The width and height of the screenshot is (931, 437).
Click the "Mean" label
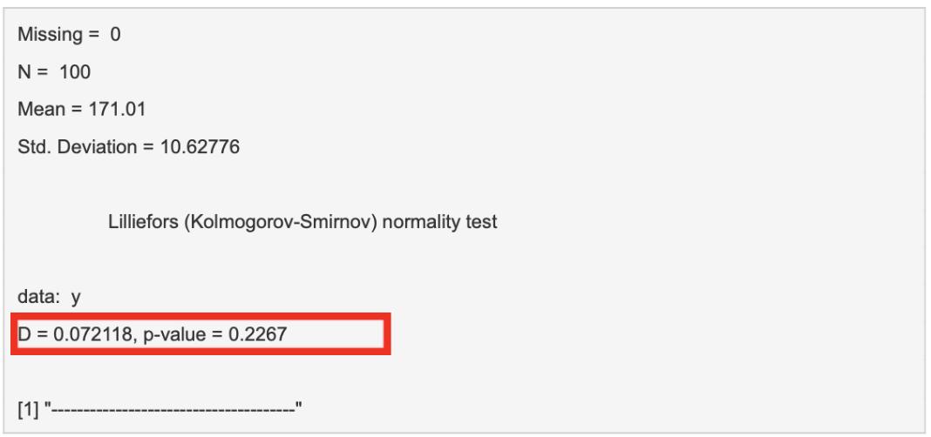(x=40, y=110)
